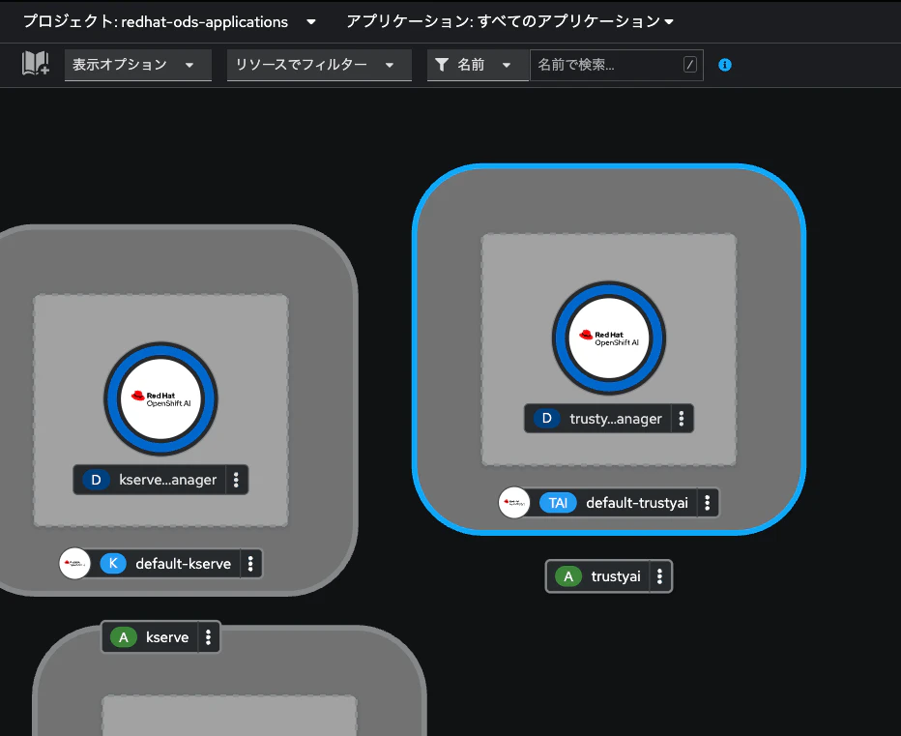This screenshot has width=901, height=736.
Task: Click the K badge on default-kserve
Action: tap(113, 564)
